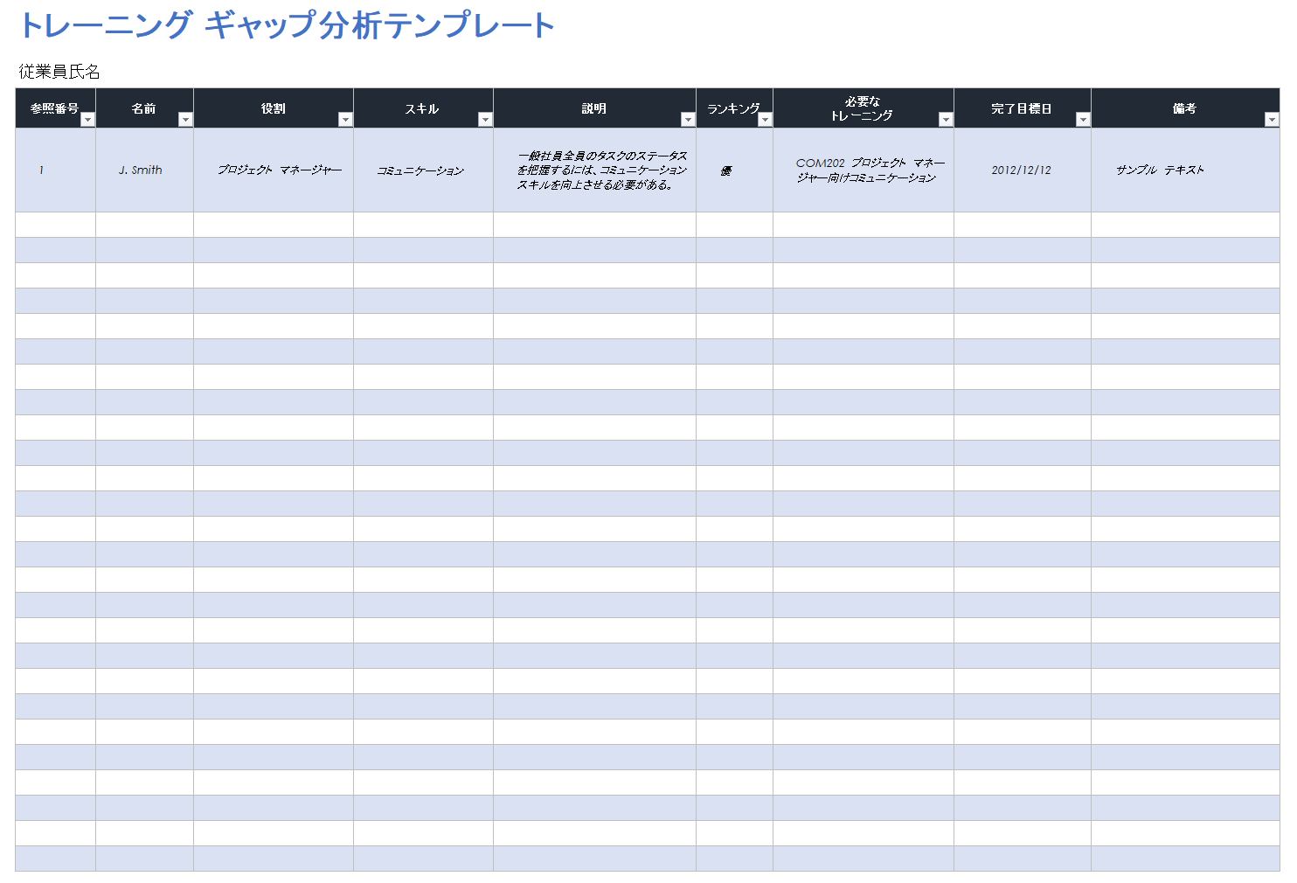
Task: Click the COM202 training cell
Action: point(863,170)
